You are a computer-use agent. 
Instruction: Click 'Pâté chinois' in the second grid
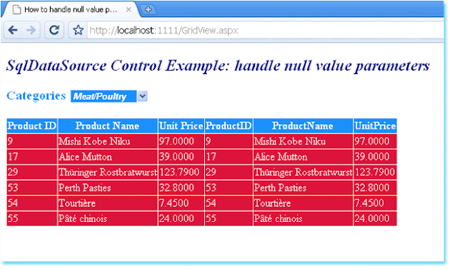pyautogui.click(x=278, y=218)
